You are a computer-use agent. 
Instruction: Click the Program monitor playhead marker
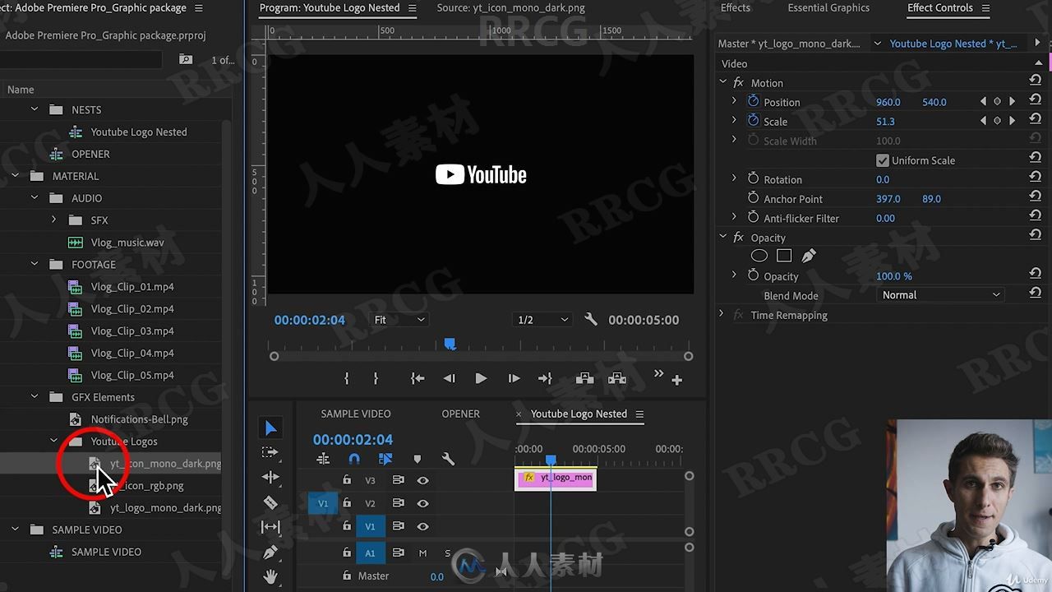point(450,344)
